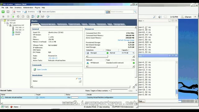Click the Hosts and Clusters breadcrumb
Screen dimensions: 199x112
pos(49,12)
